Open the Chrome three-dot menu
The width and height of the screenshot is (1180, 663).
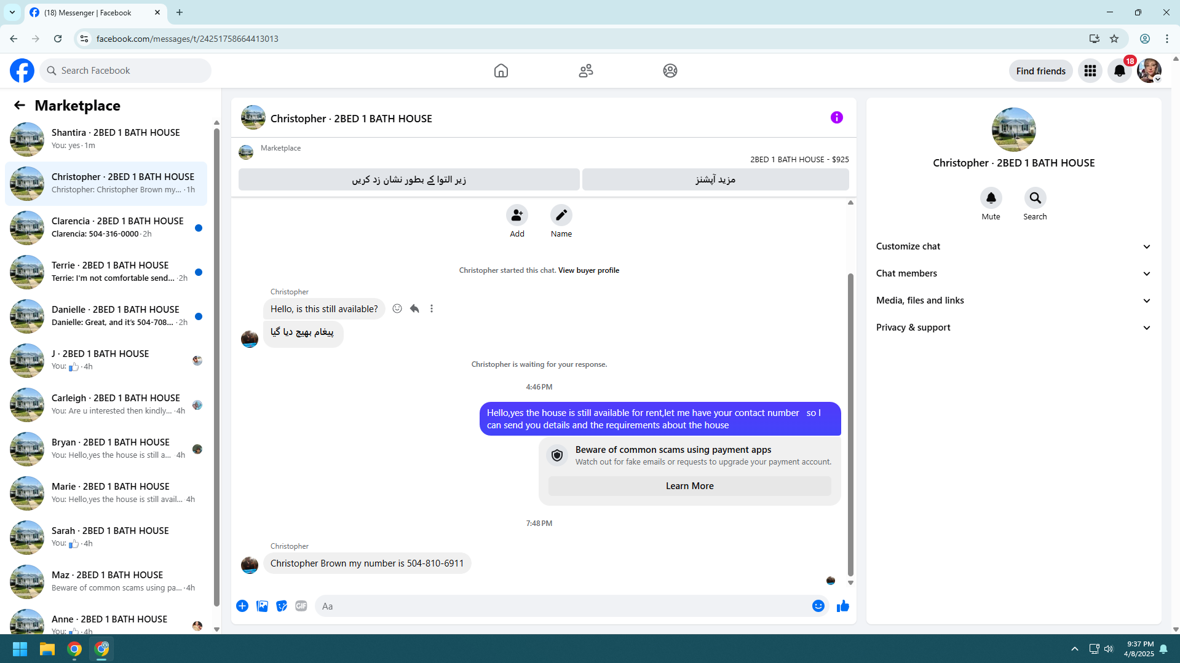coord(1167,39)
